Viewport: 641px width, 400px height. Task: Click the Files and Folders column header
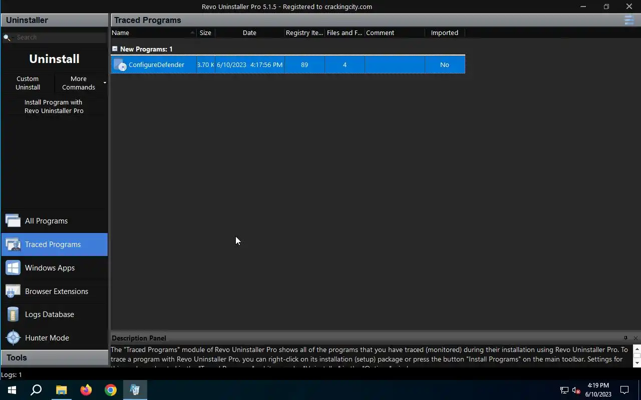[345, 32]
